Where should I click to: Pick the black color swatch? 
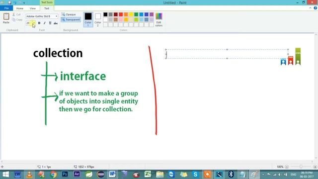coord(105,14)
